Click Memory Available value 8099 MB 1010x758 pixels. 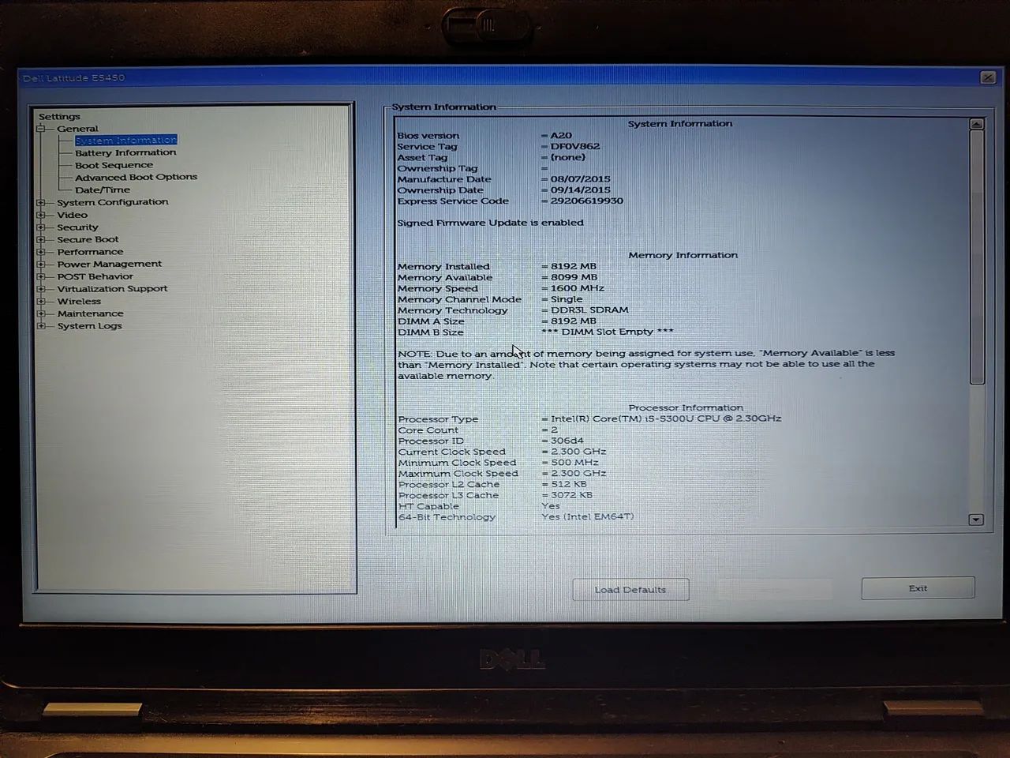(574, 277)
